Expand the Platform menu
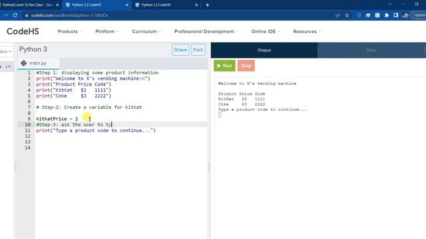 click(107, 31)
